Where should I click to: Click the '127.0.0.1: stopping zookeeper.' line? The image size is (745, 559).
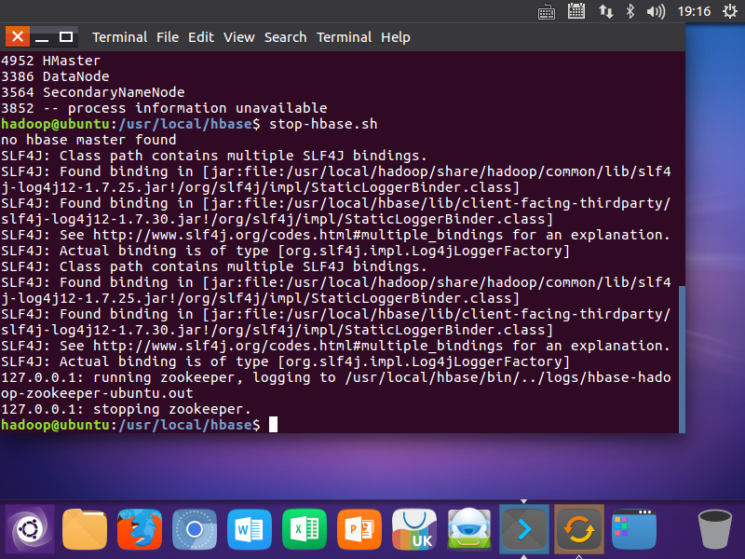[x=126, y=409]
